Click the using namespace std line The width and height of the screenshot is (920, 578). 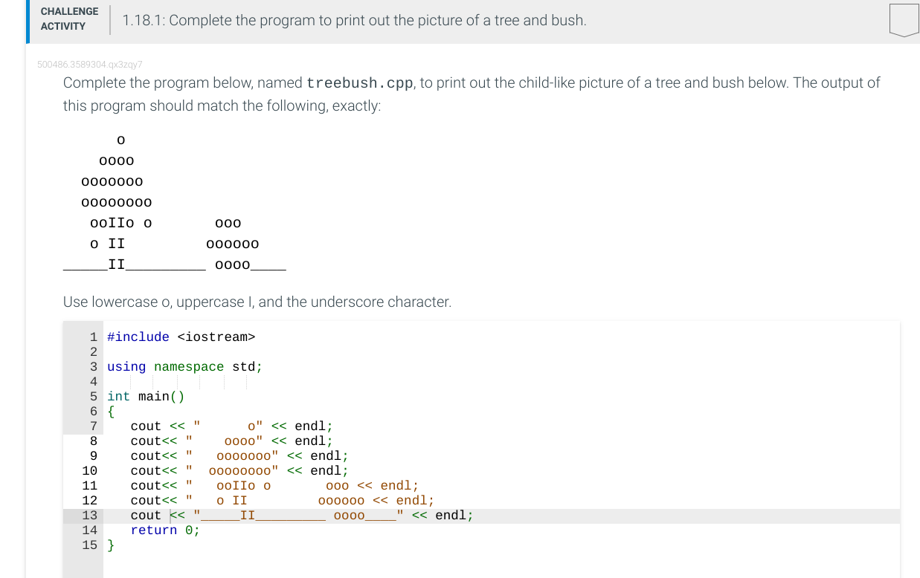[x=184, y=366]
